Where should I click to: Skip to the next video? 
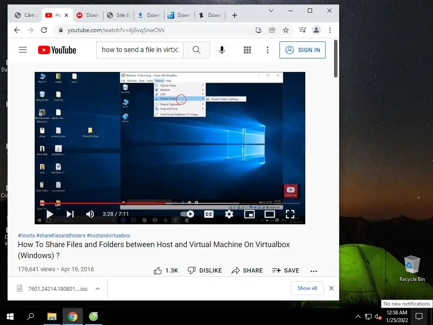click(70, 214)
